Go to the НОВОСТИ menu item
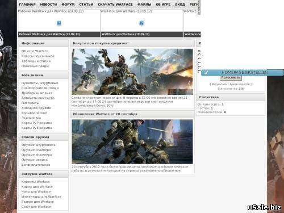The width and height of the screenshot is (284, 213). [x=48, y=5]
